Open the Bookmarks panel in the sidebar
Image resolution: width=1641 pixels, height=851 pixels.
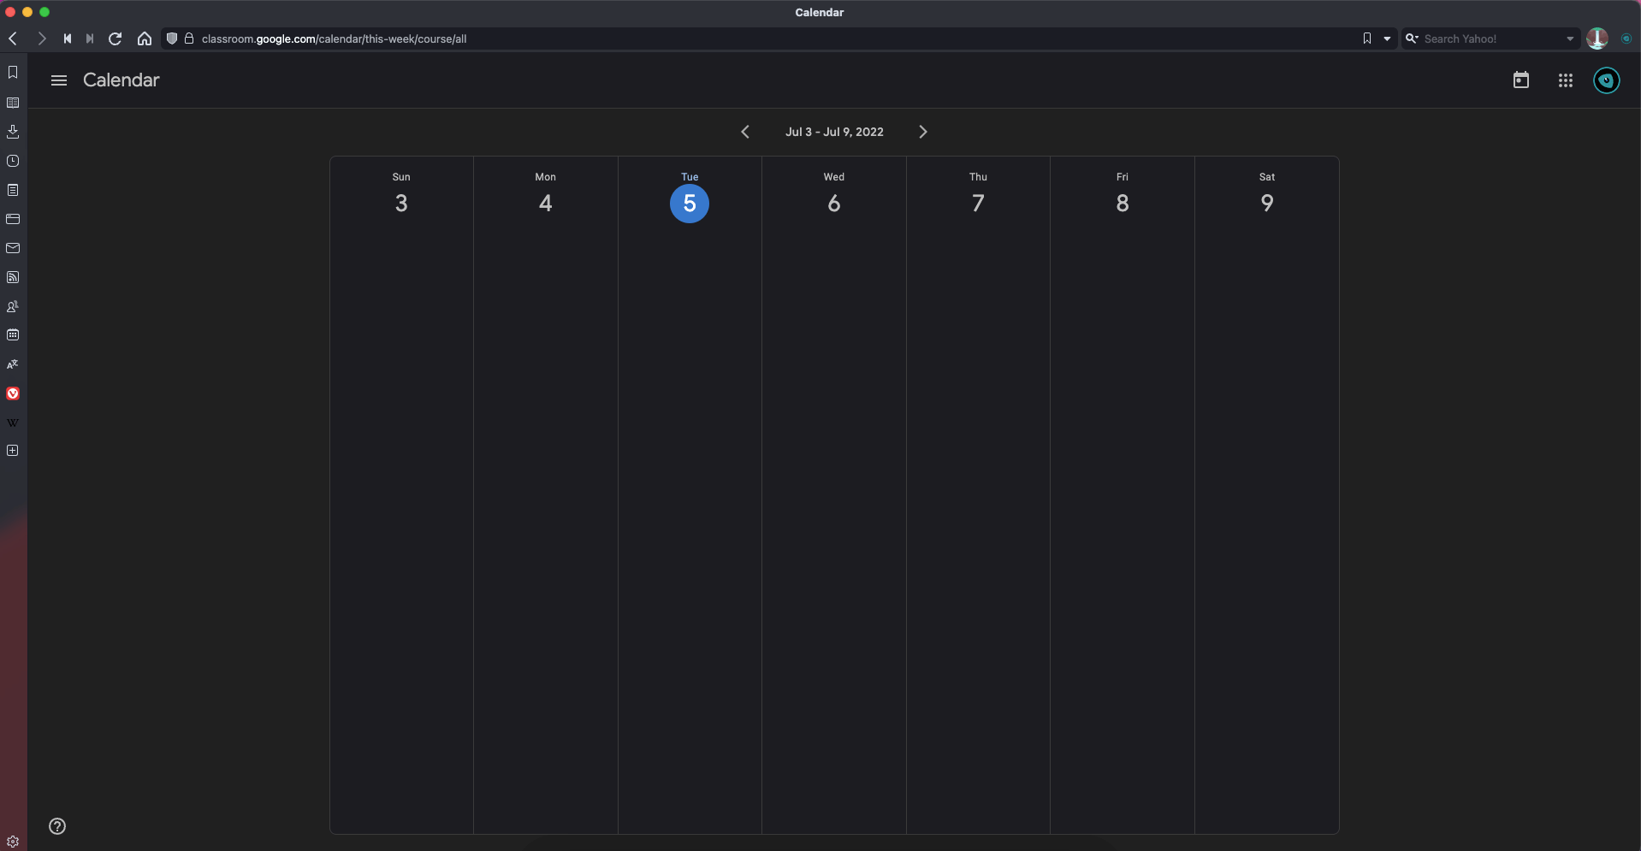[13, 73]
